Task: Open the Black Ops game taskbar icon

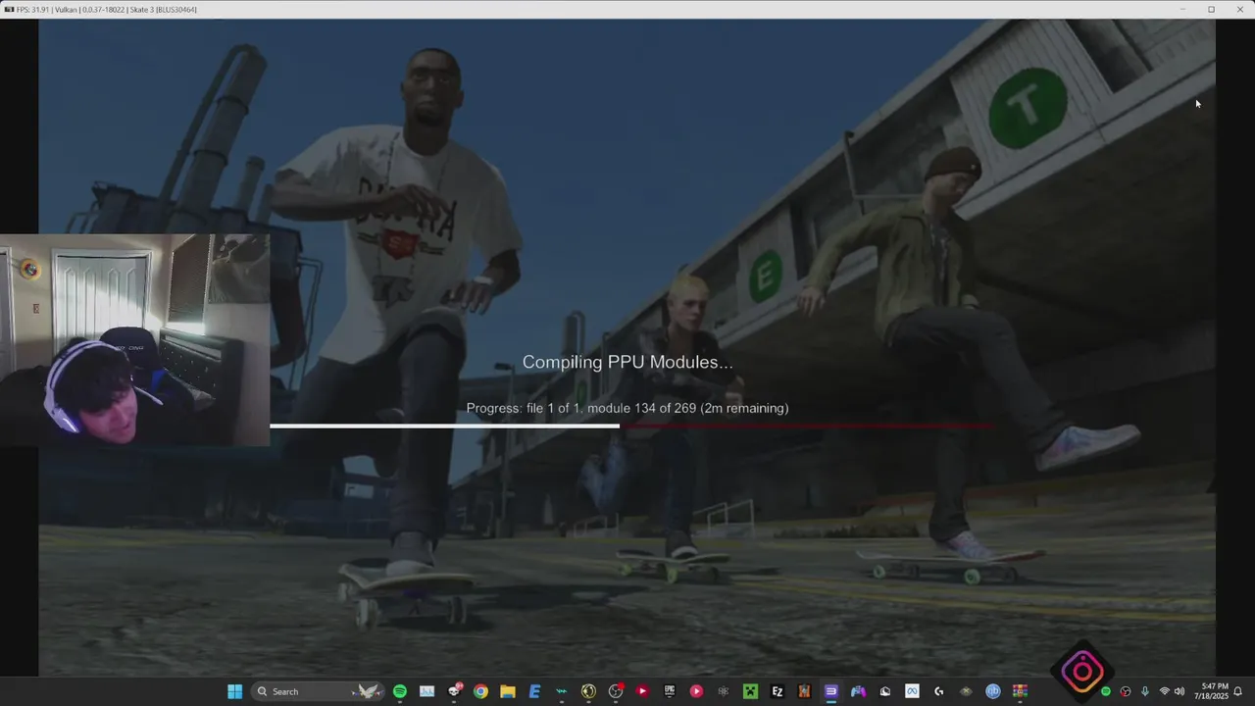Action: tap(804, 691)
